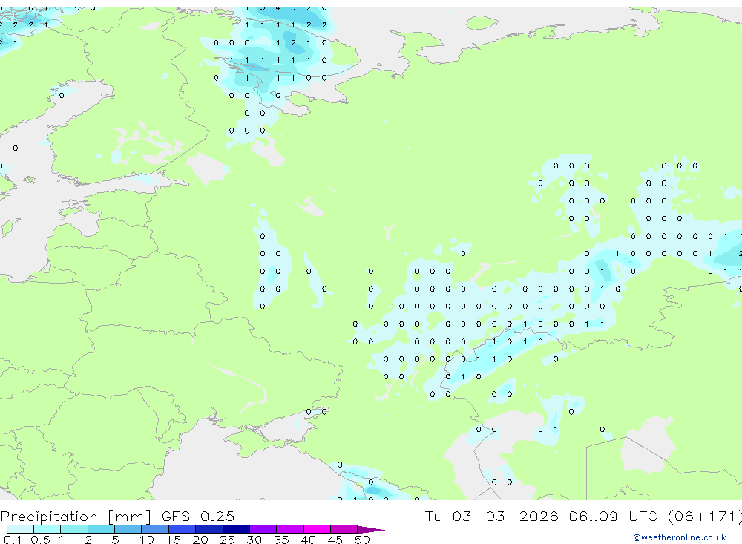The width and height of the screenshot is (742, 544).
Task: Pick the 10–15 mm blue legend swatch
Action: pos(155,529)
